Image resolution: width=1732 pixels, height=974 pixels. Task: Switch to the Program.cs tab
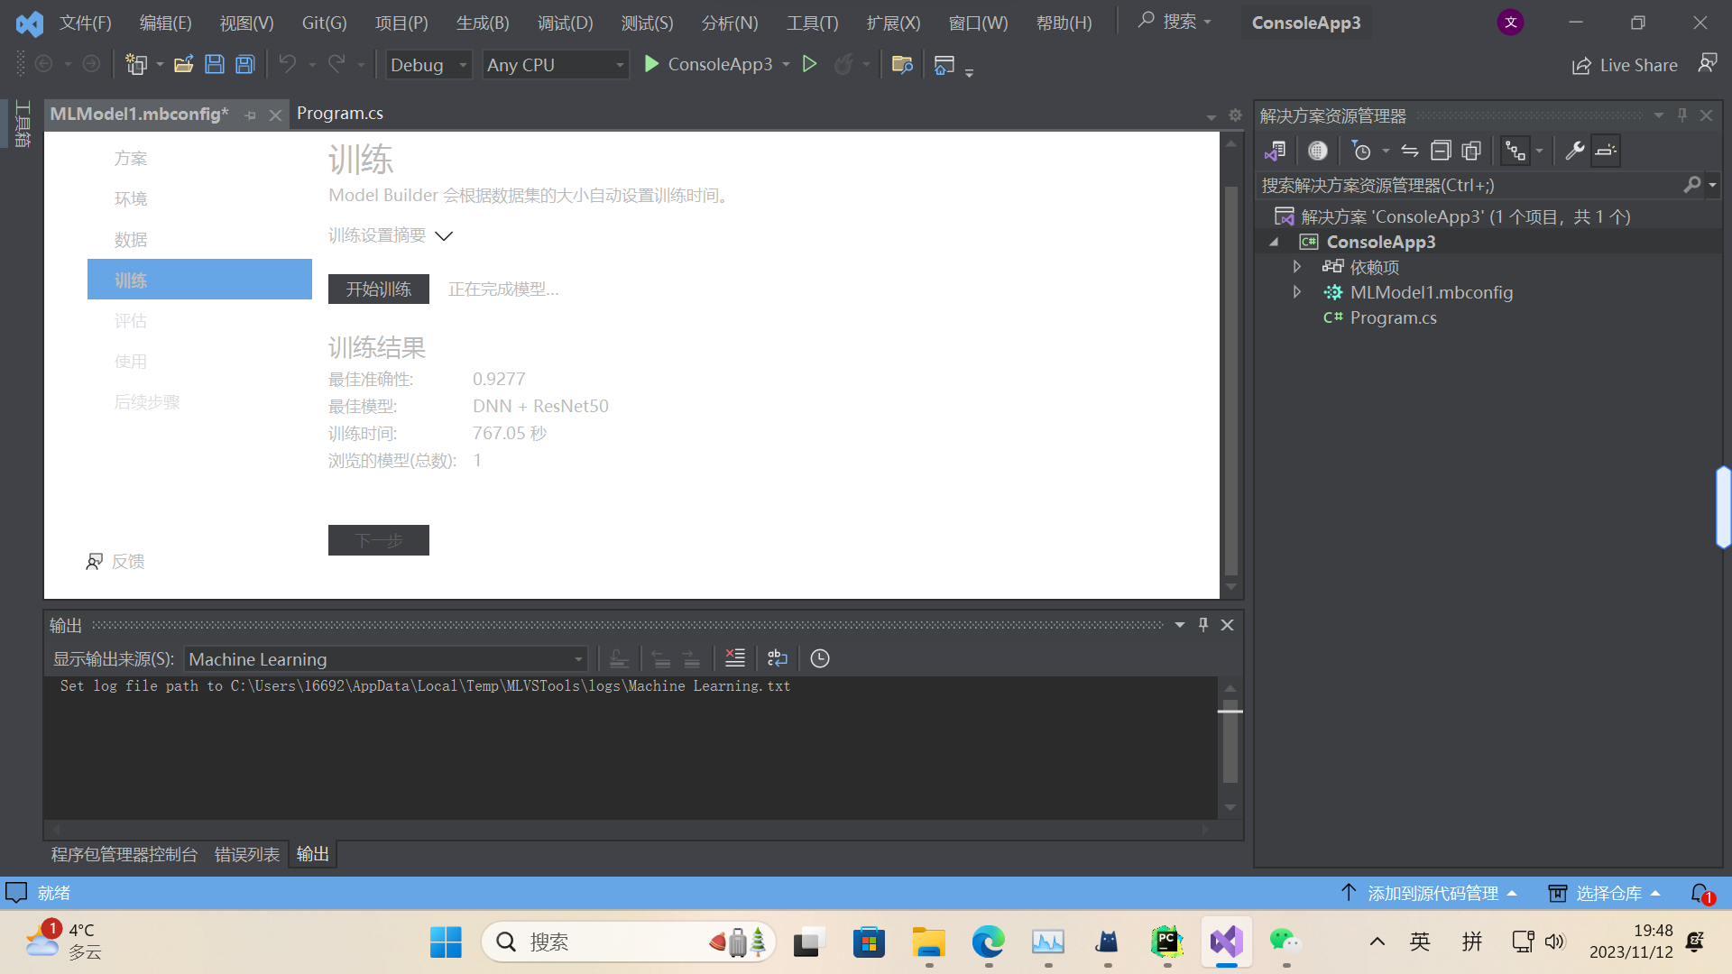point(340,114)
